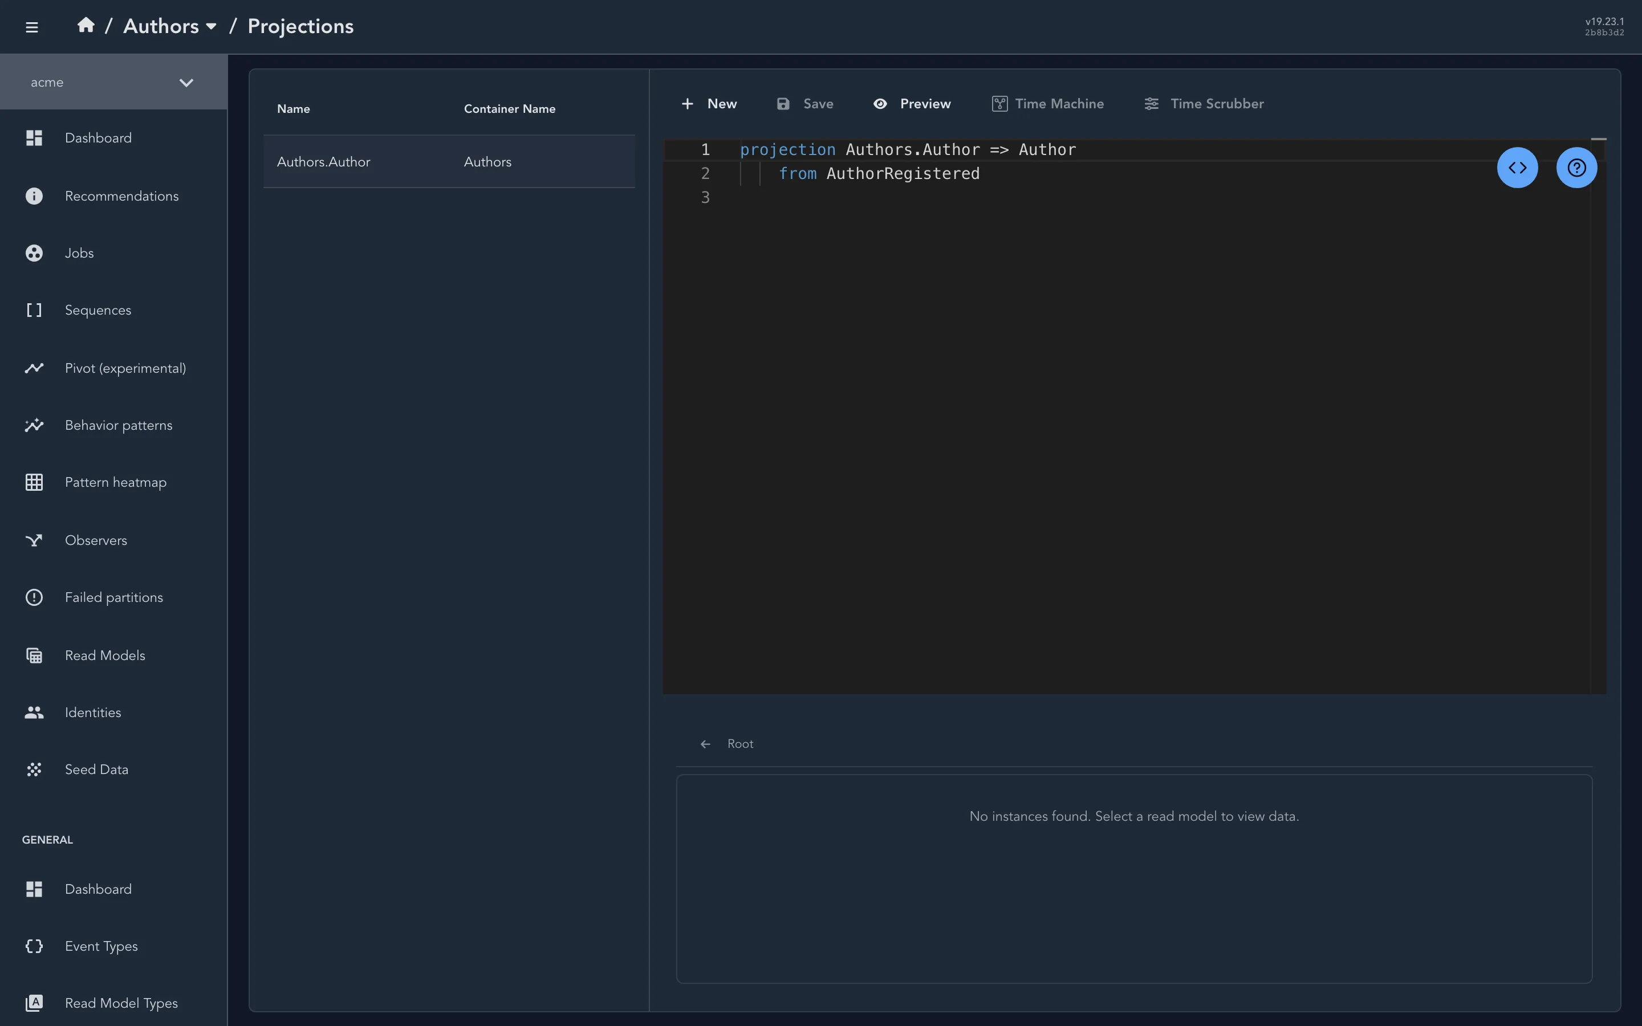Click the Name column header
The image size is (1642, 1026).
pyautogui.click(x=293, y=108)
